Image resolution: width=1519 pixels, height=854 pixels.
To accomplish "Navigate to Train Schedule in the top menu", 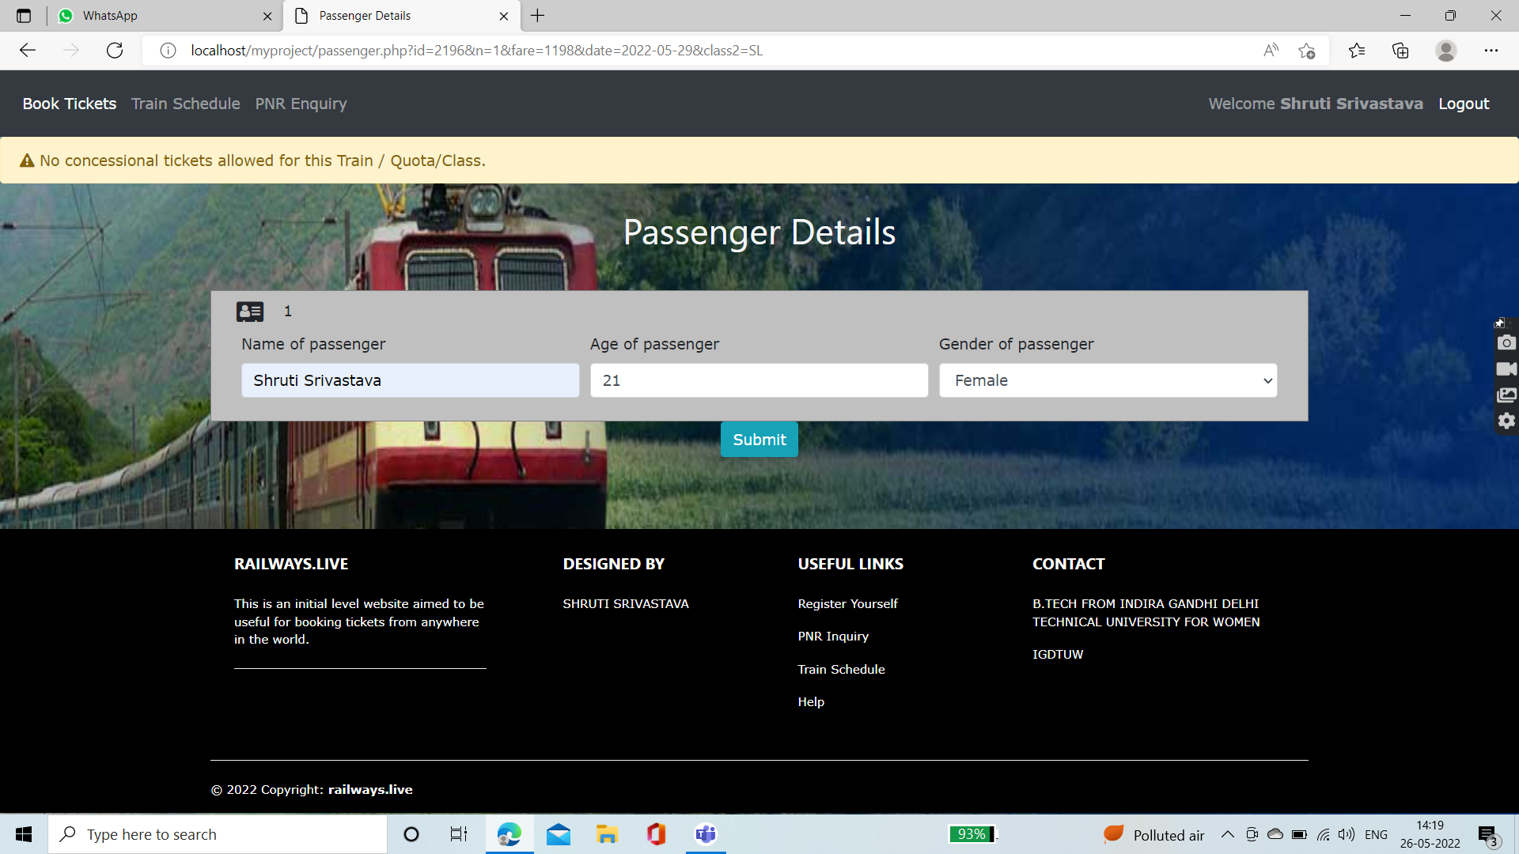I will click(x=185, y=104).
